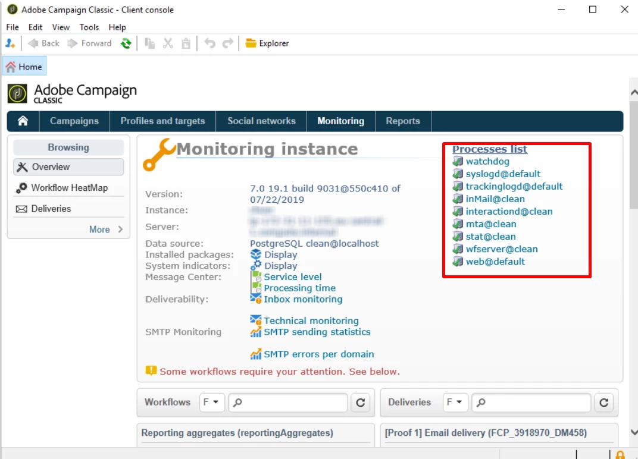
Task: Open Inbox monitoring link
Action: [x=303, y=299]
